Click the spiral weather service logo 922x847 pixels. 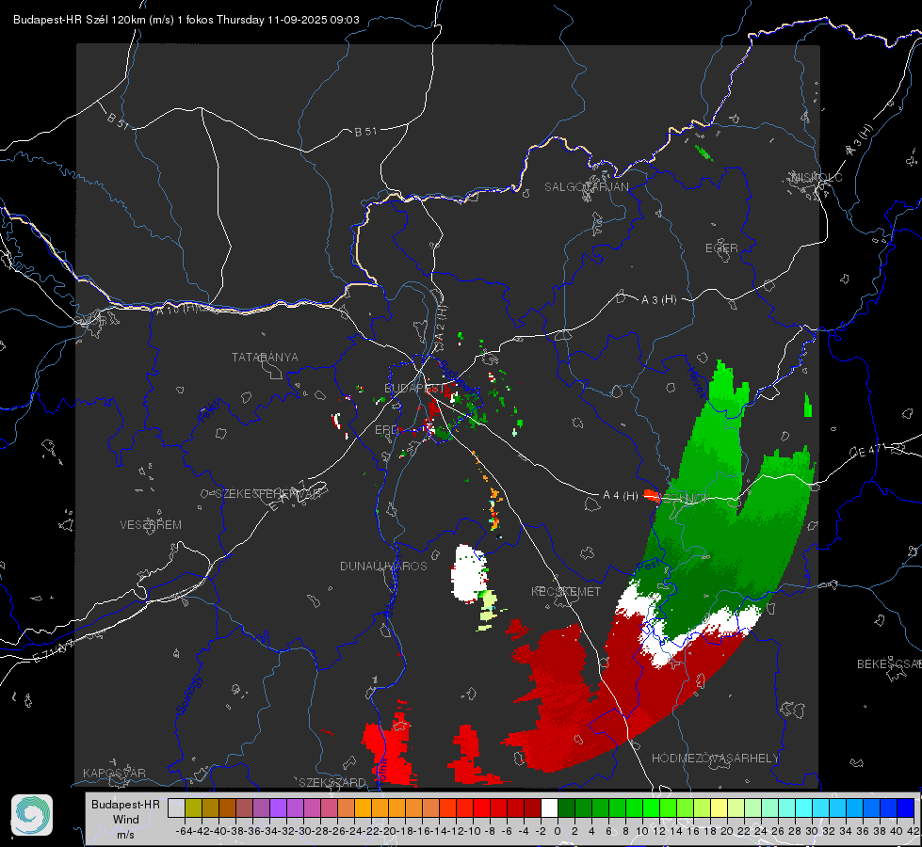[32, 815]
